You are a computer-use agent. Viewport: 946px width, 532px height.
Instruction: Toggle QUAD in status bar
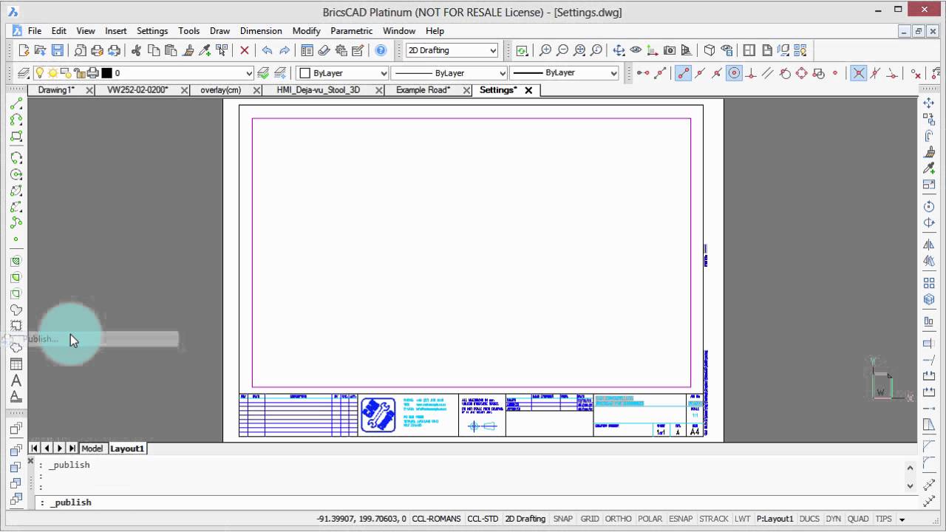(858, 519)
